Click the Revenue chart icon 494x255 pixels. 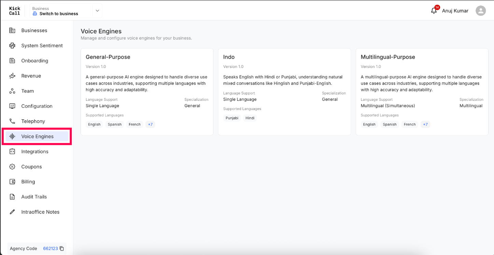pyautogui.click(x=12, y=76)
